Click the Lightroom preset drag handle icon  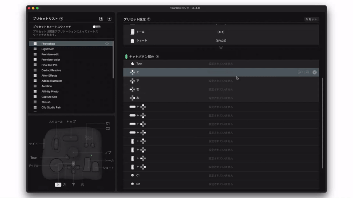[x=35, y=49]
